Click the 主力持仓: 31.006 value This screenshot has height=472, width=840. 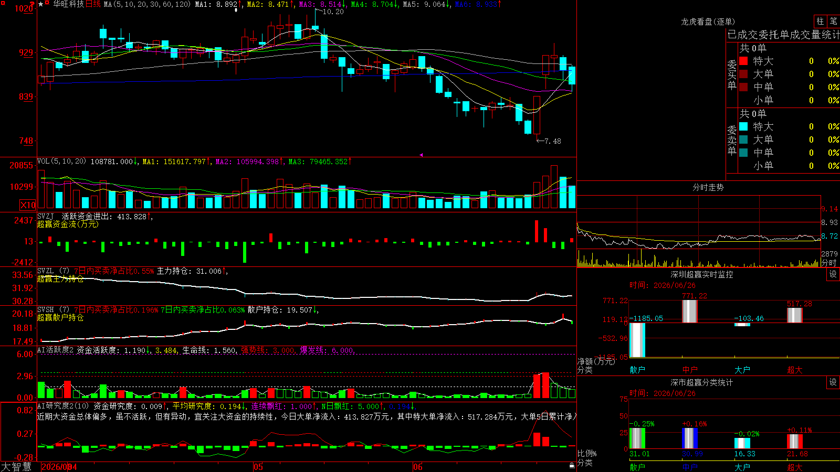pyautogui.click(x=192, y=271)
